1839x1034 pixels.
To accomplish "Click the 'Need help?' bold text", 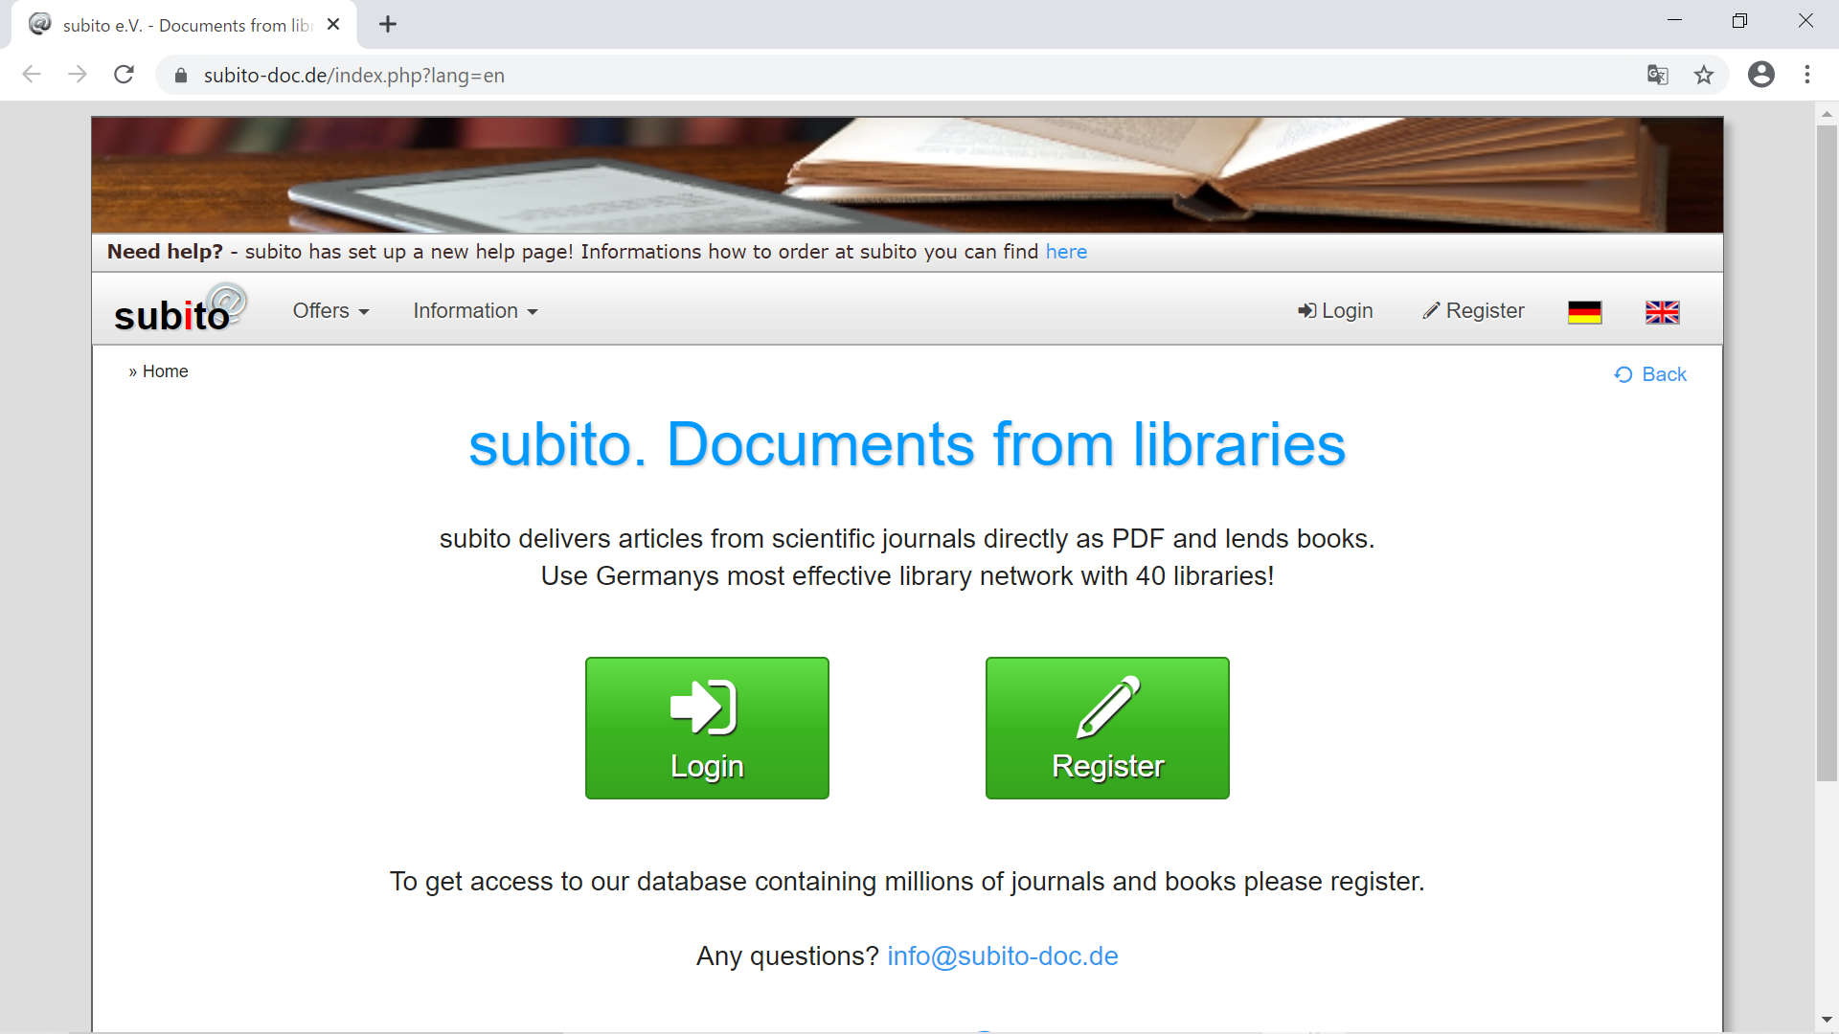I will point(165,252).
